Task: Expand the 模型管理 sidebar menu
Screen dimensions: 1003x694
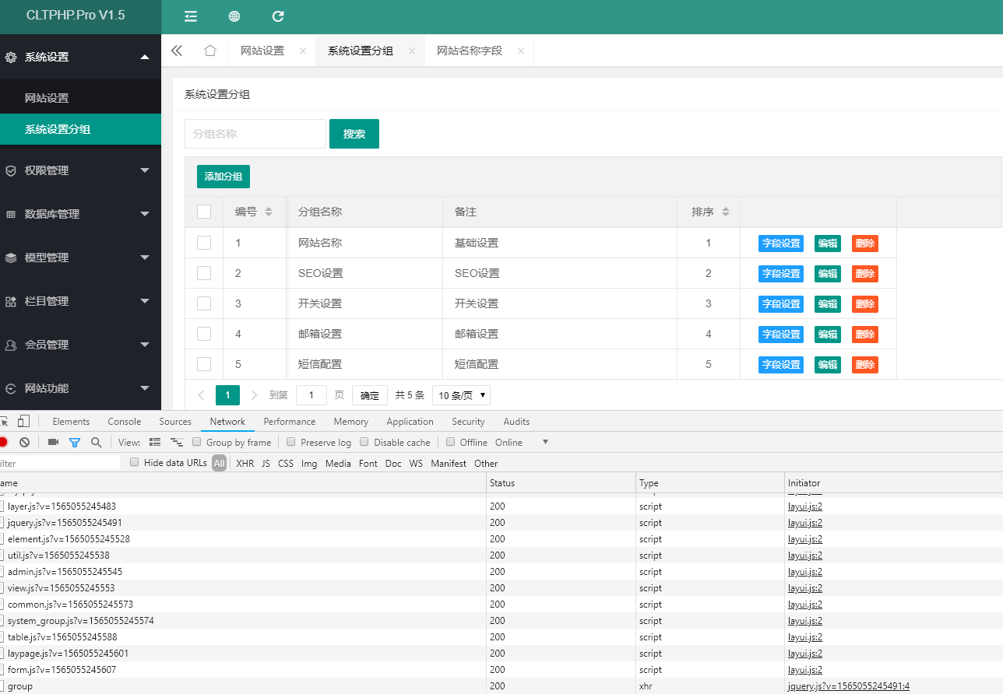Action: click(80, 258)
